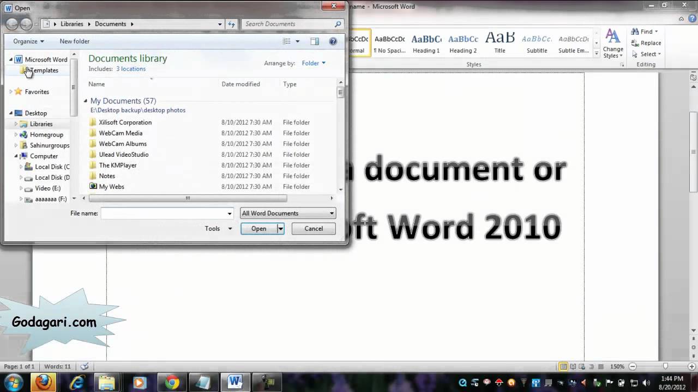Toggle the preview pane button
Viewport: 698px width, 392px height.
point(315,41)
